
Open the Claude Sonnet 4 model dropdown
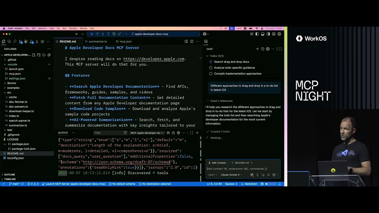click(231, 175)
